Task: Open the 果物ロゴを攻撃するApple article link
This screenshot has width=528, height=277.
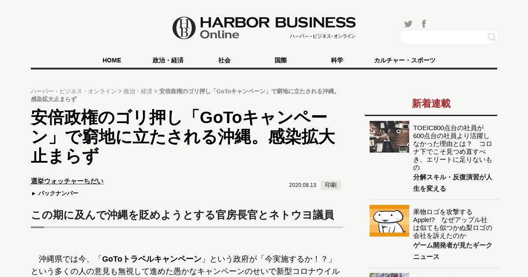Action: 453,224
